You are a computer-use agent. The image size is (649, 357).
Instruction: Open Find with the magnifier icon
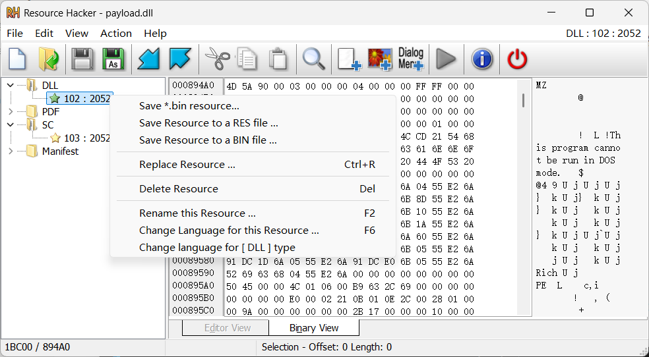(x=313, y=59)
